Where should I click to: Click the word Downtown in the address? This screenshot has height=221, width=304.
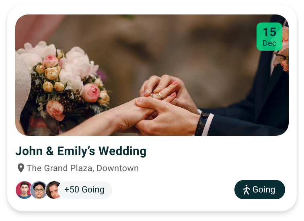(117, 168)
